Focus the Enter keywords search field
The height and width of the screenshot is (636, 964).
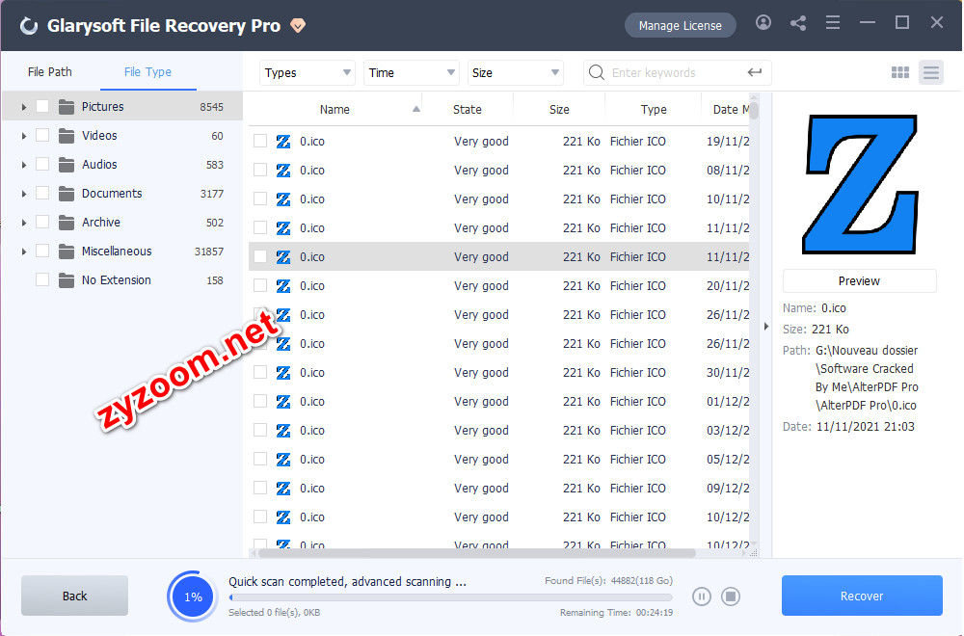point(677,72)
